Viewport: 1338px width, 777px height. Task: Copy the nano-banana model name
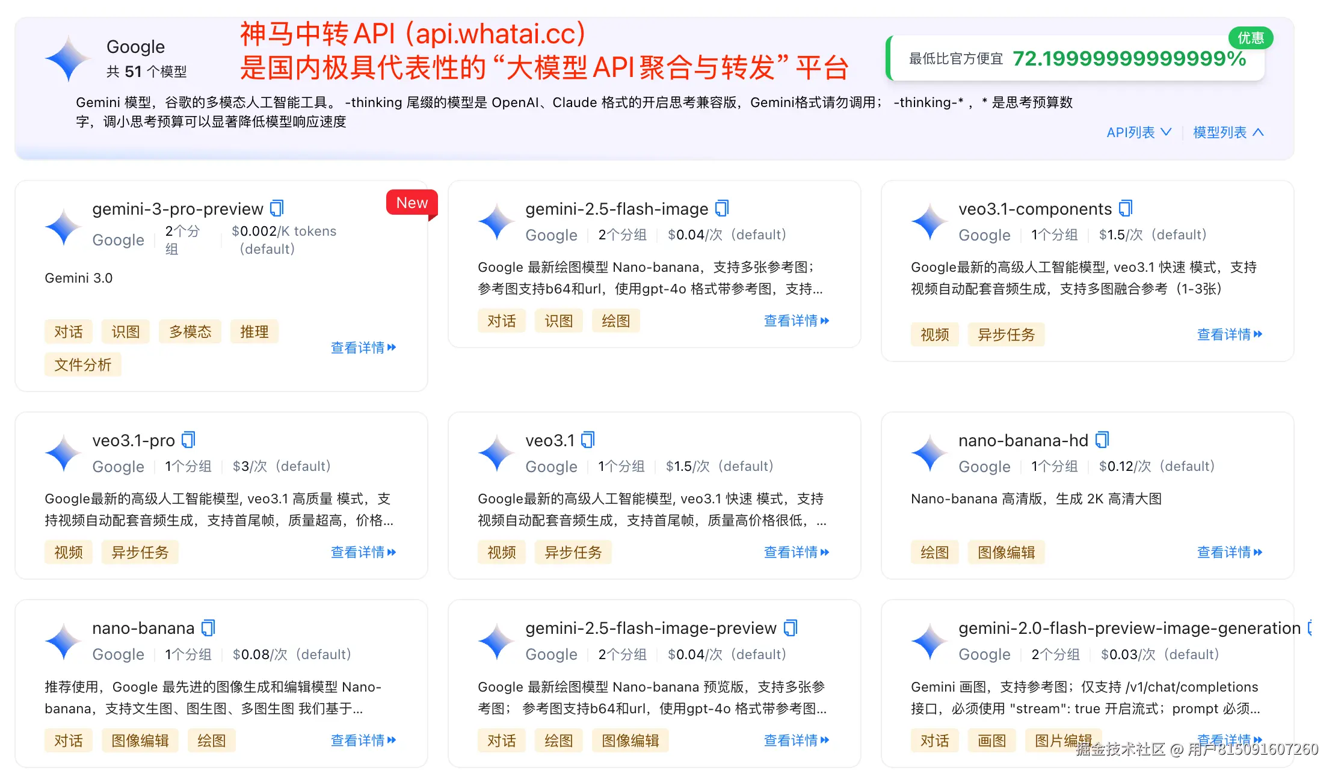click(209, 628)
